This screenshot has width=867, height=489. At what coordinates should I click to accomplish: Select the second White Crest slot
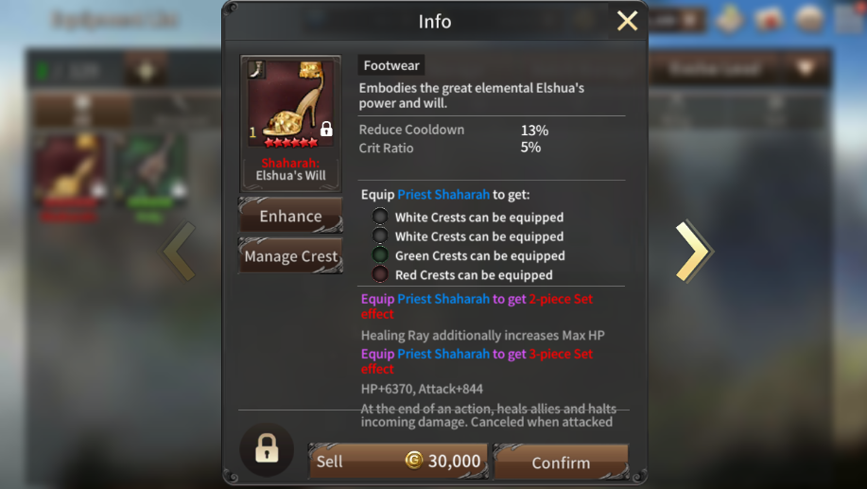380,236
